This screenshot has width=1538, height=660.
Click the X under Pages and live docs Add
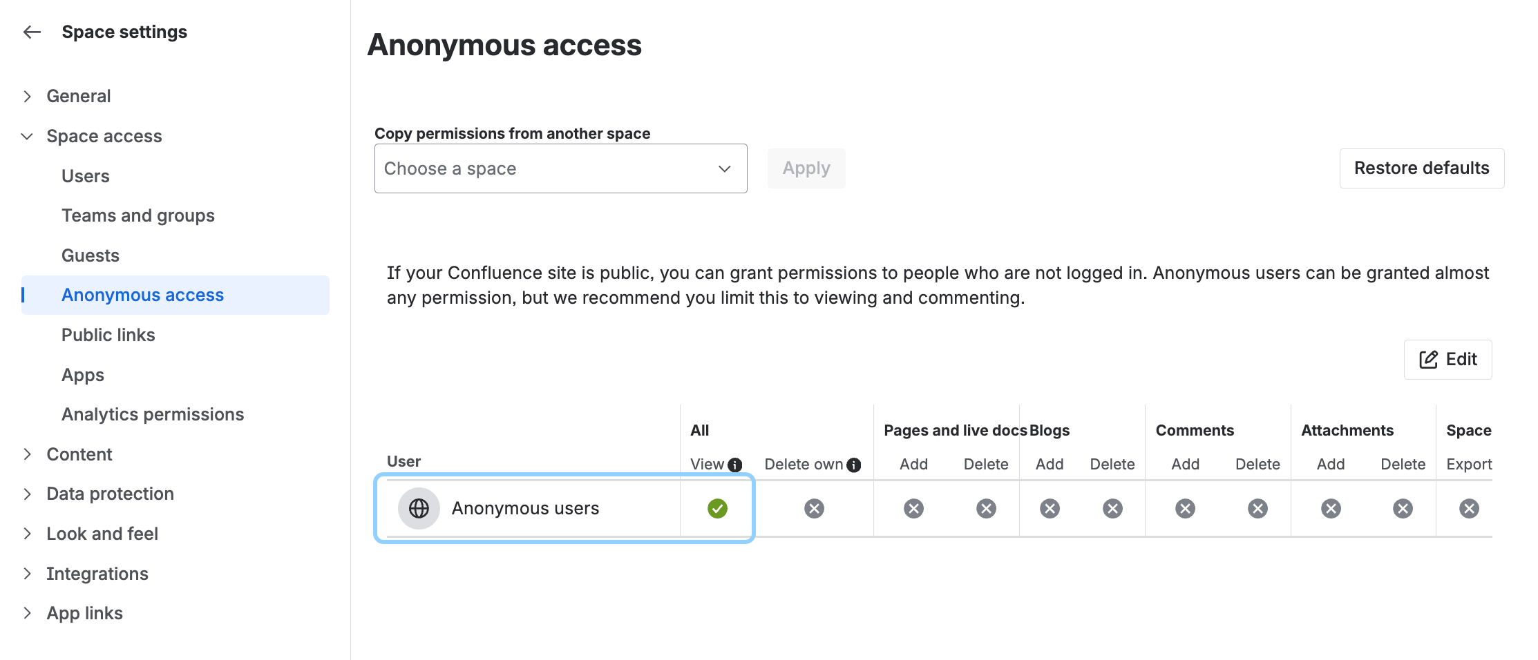[x=913, y=509]
